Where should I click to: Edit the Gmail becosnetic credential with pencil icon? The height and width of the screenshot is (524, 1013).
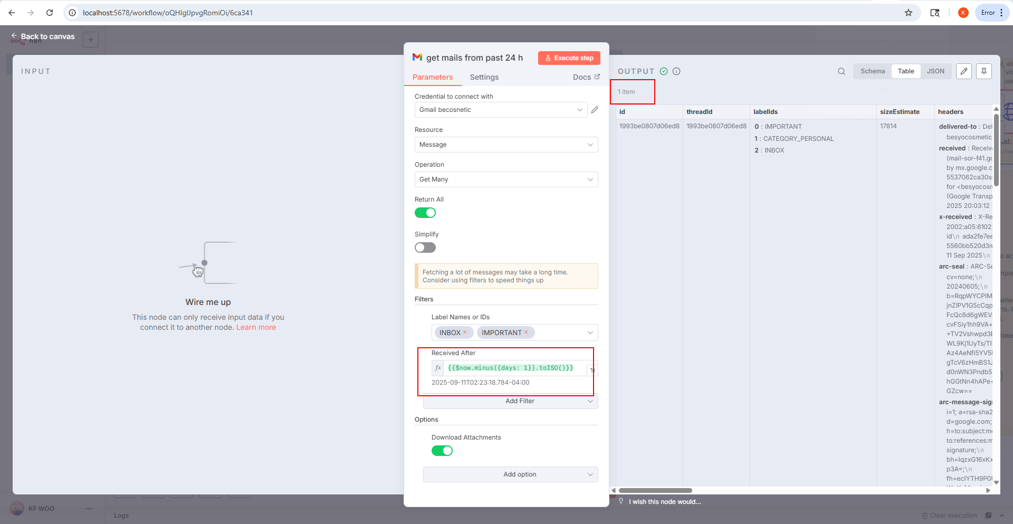595,110
